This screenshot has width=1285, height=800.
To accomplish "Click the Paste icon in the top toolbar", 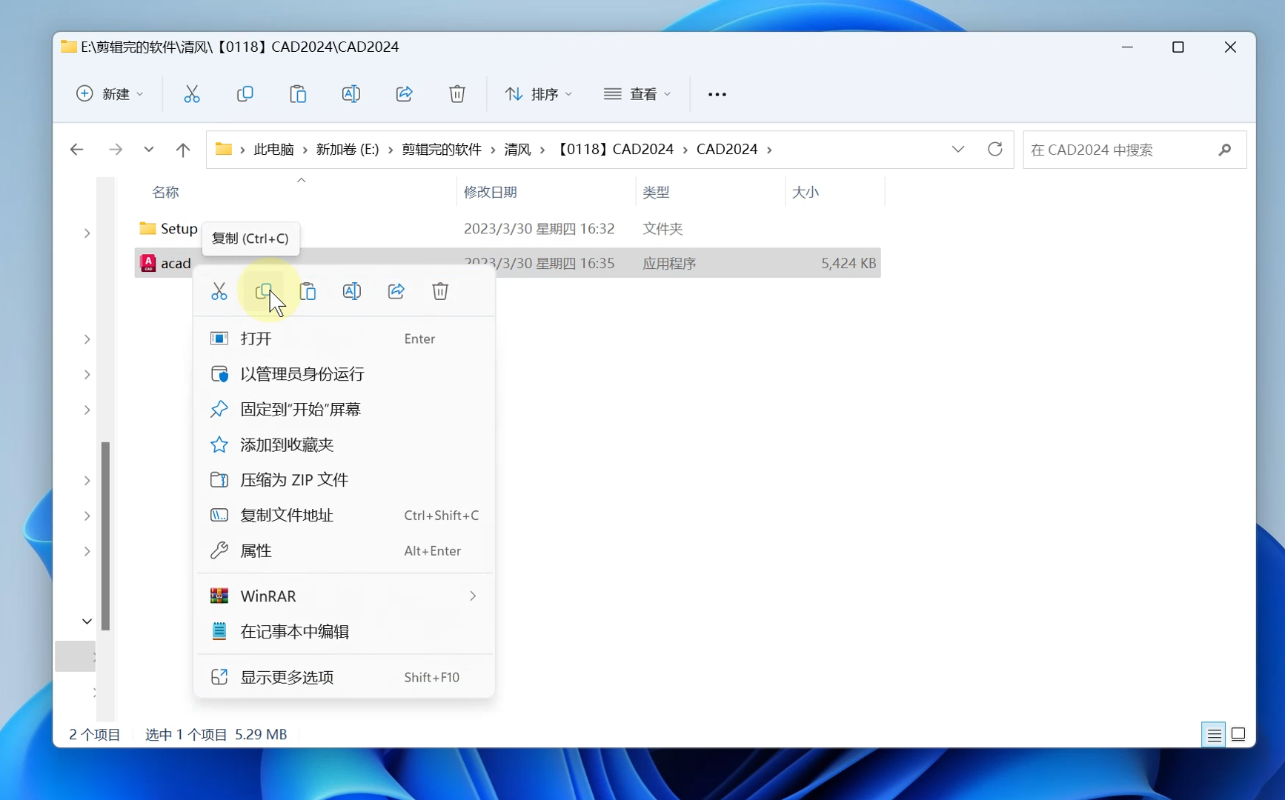I will coord(298,94).
